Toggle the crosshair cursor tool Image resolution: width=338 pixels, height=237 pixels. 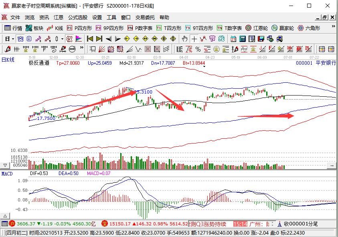tap(194, 39)
